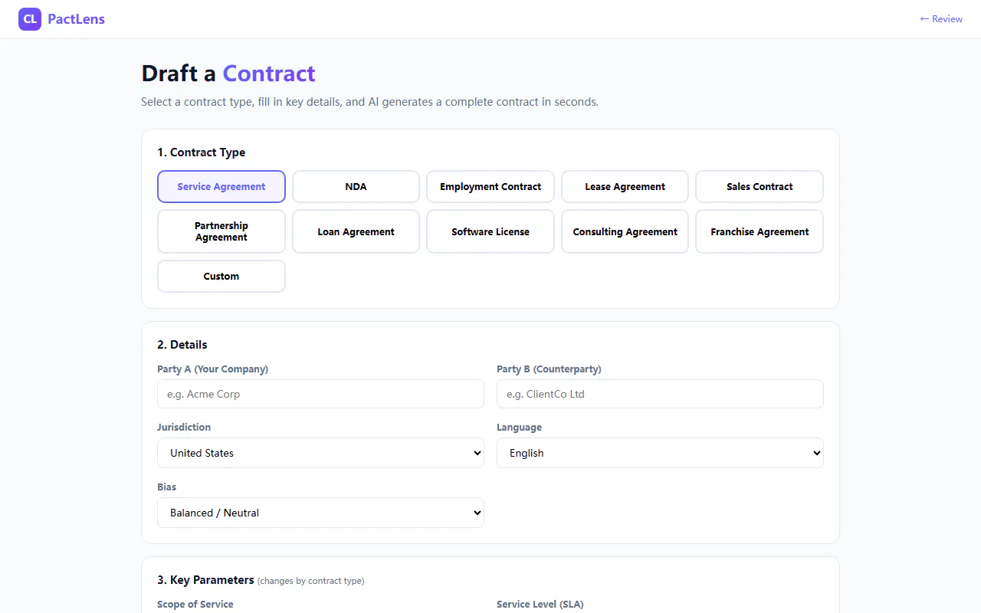Image resolution: width=981 pixels, height=613 pixels.
Task: Pick the Employment Contract option
Action: pyautogui.click(x=490, y=186)
